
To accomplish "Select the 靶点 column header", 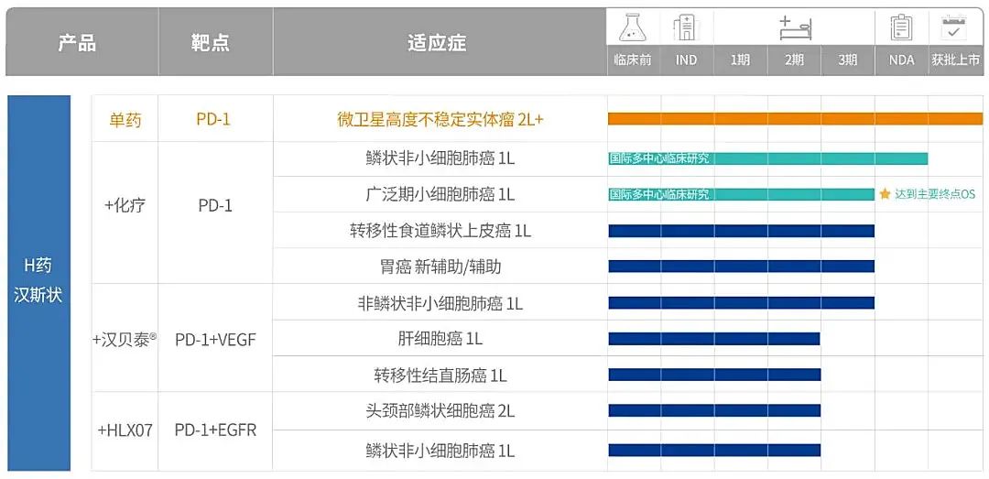I will click(210, 43).
